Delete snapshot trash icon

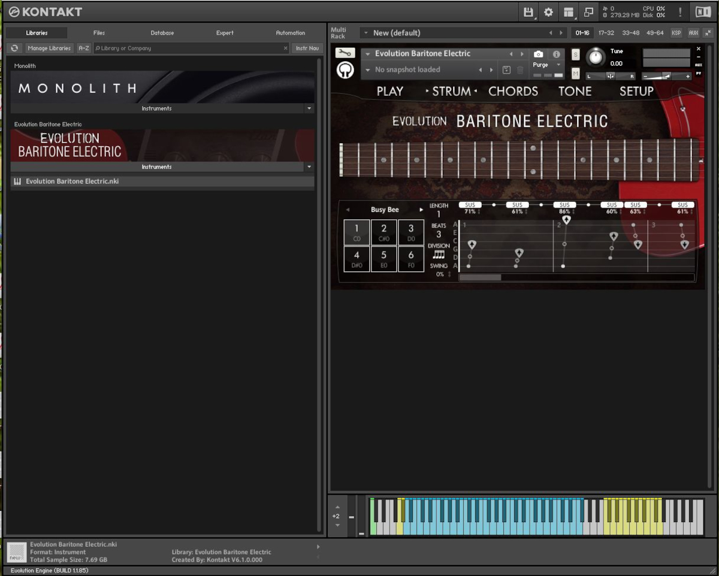[x=520, y=70]
